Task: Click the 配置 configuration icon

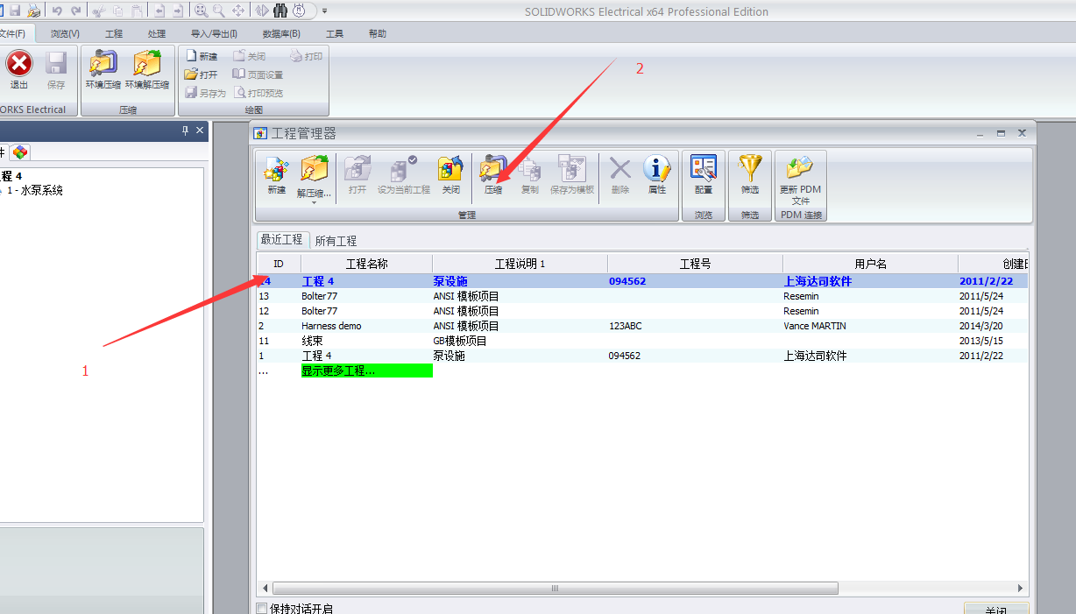Action: [704, 168]
